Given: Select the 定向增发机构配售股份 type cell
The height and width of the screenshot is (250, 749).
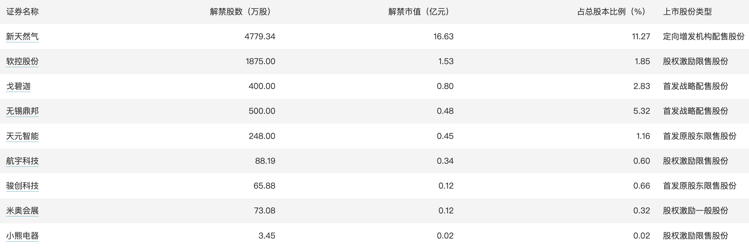Looking at the screenshot, I should tap(704, 37).
